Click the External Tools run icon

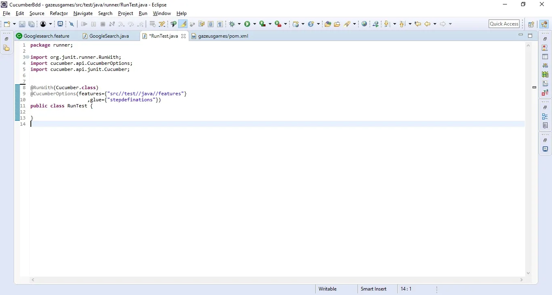point(278,24)
